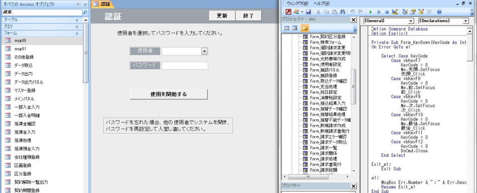Click the View Code icon in project panel
Image resolution: width=477 pixels, height=193 pixels.
pos(287,28)
